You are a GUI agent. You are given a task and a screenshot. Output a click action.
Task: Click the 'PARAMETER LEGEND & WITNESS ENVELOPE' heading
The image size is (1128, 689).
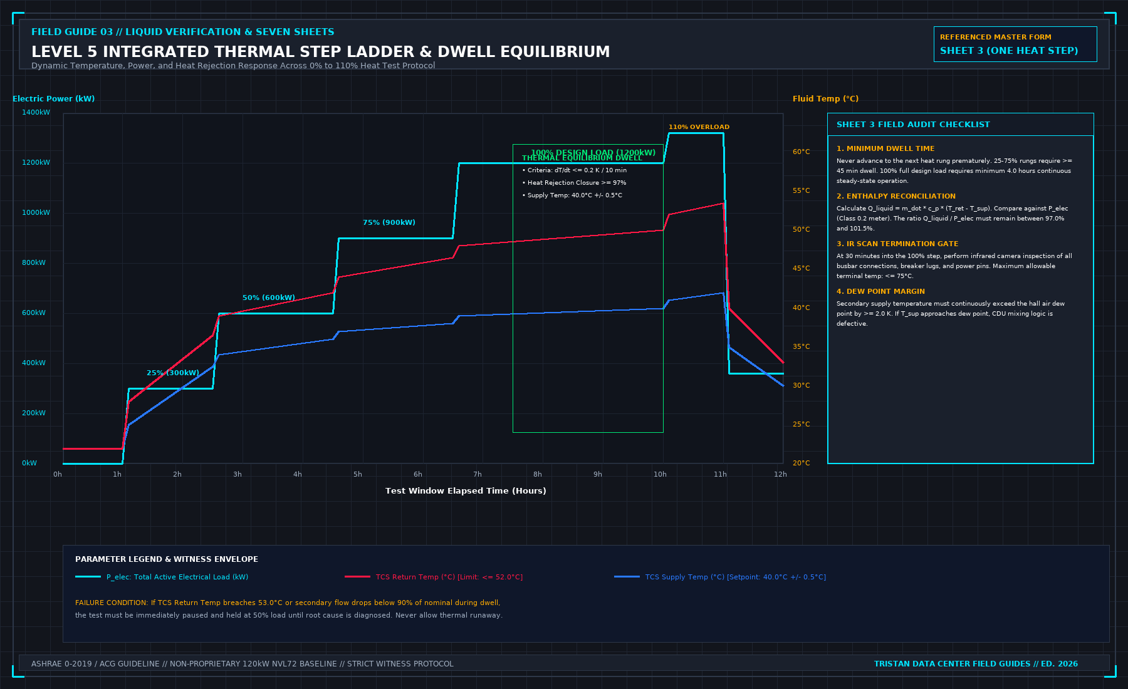click(167, 559)
